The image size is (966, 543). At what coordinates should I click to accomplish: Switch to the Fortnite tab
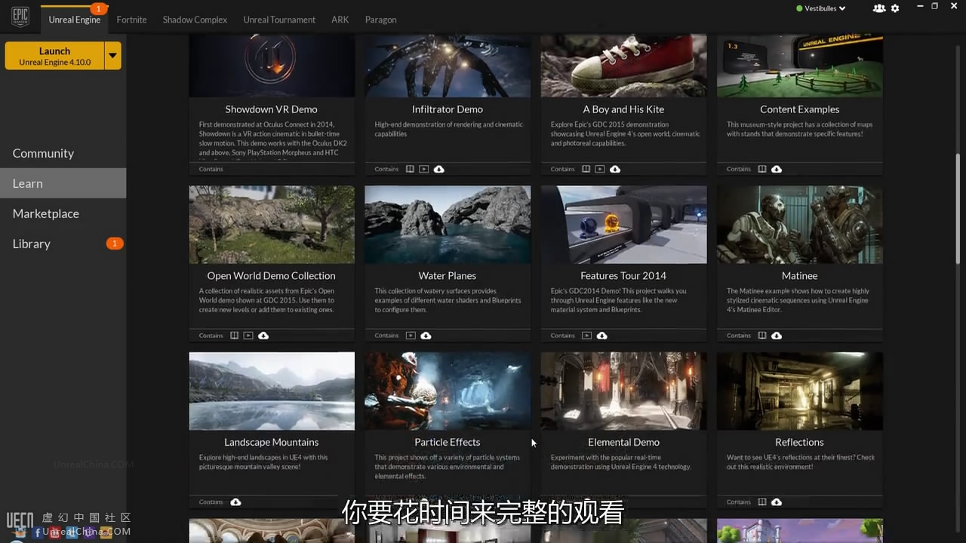131,20
